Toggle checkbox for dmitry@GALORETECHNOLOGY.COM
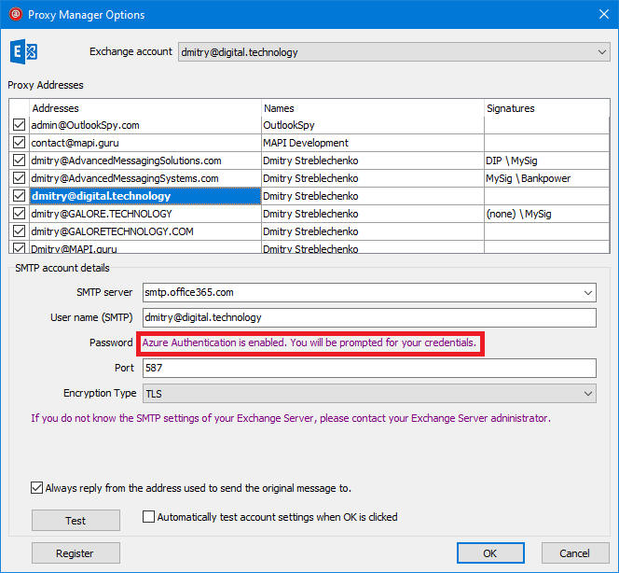The width and height of the screenshot is (619, 573). click(19, 231)
